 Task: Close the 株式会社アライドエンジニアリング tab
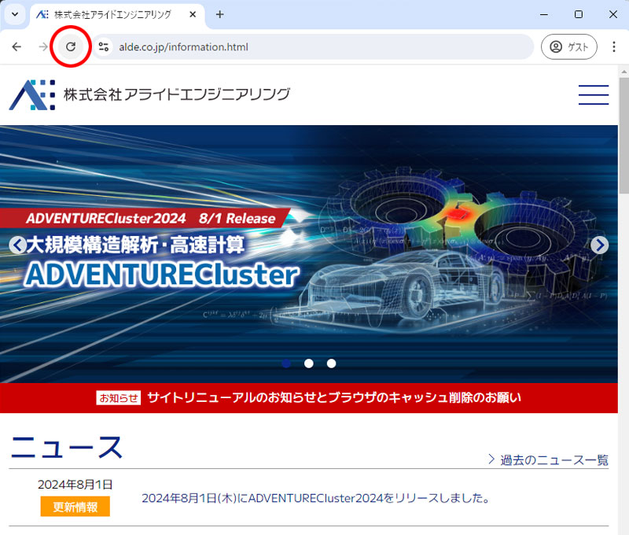[x=193, y=14]
